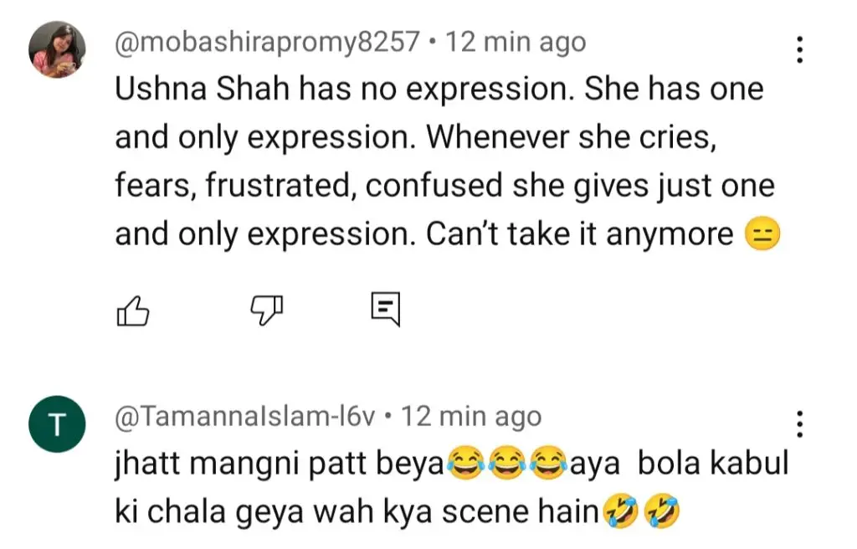This screenshot has width=857, height=549.
Task: Open options menu for TamannaIslam's comment
Action: point(799,424)
